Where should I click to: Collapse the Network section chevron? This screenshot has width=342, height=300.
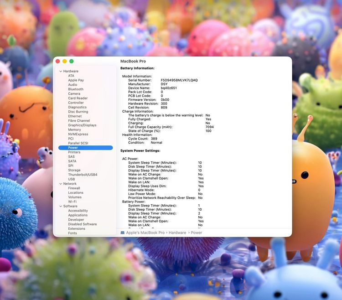(x=61, y=184)
